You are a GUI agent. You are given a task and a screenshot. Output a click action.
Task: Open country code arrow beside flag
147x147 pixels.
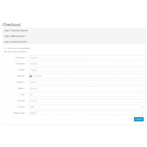pos(33,76)
